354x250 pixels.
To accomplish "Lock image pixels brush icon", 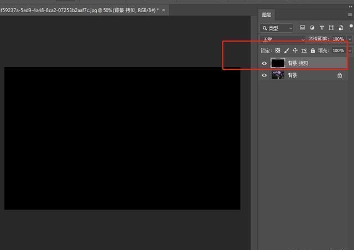I will pyautogui.click(x=287, y=50).
